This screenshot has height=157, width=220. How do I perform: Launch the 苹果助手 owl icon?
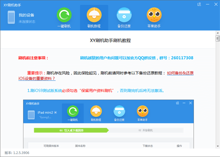(x=154, y=15)
